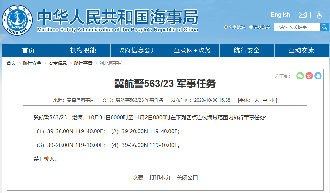Screen dimensions: 330x193
Task: Open the email envelope icon in header
Action: tap(303, 15)
